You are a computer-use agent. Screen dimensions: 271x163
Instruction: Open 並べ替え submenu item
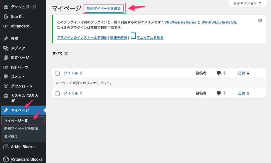coord(11,136)
